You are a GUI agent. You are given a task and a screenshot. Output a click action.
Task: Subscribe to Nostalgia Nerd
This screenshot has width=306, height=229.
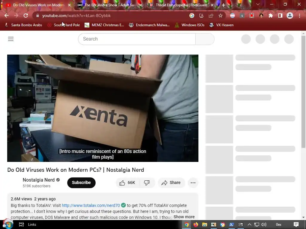[81, 183]
